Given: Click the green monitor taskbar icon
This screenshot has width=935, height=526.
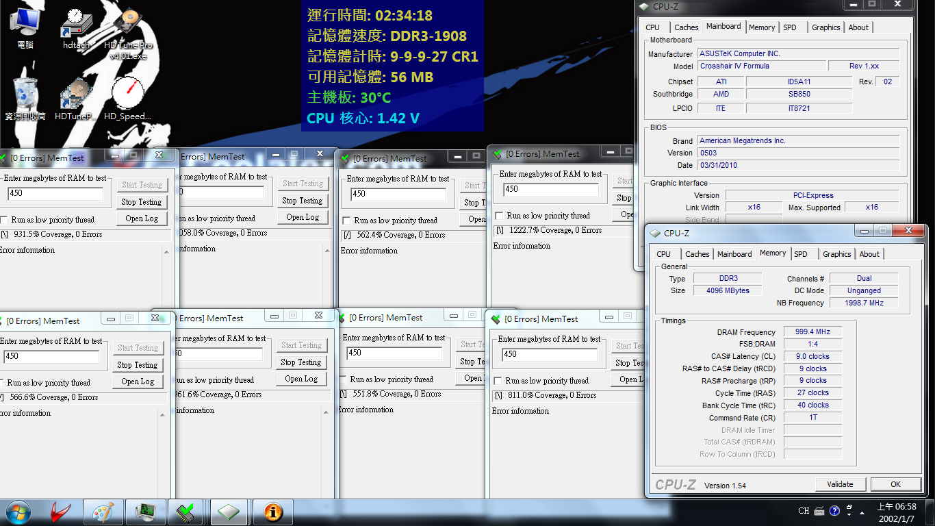Looking at the screenshot, I should click(x=146, y=512).
